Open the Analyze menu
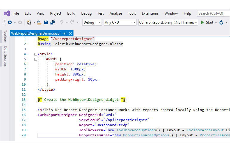The image size is (230, 159). click(x=116, y=13)
